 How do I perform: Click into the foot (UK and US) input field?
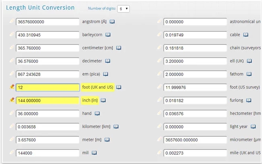[48, 87]
